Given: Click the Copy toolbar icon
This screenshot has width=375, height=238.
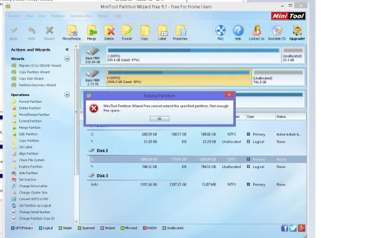Looking at the screenshot, I should click(x=144, y=31).
